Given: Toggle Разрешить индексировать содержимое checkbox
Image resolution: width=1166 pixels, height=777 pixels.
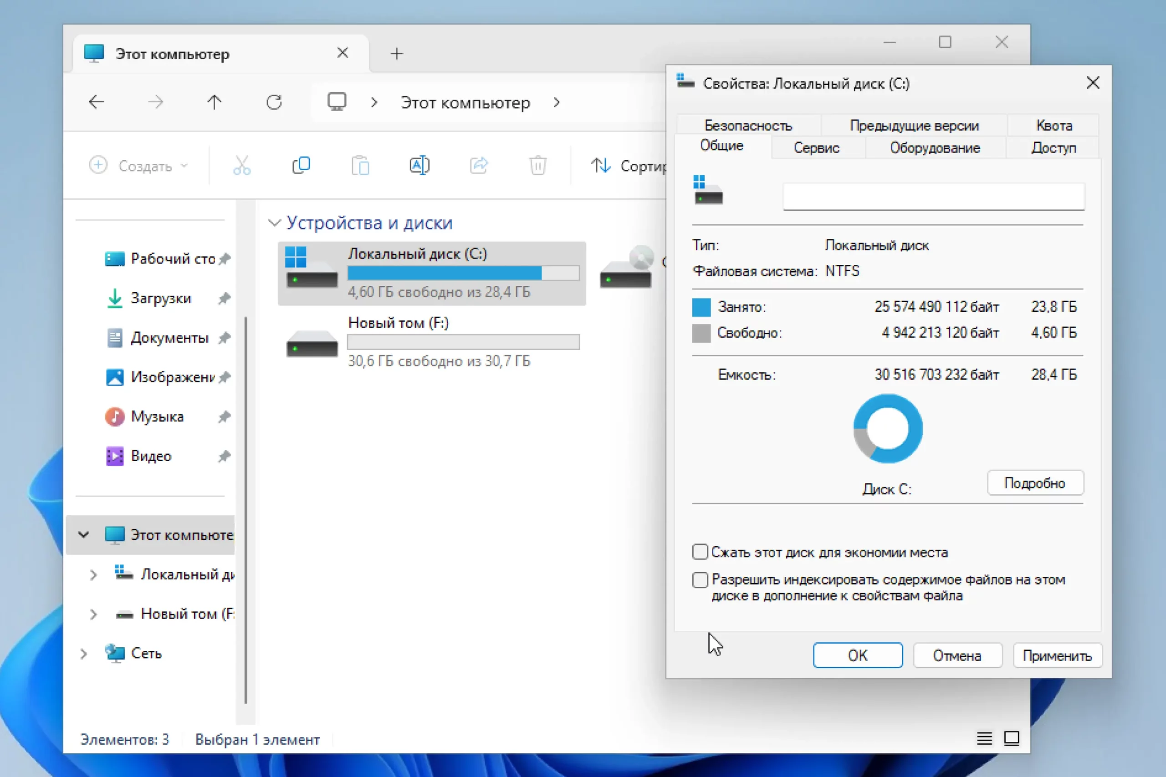Looking at the screenshot, I should pos(700,579).
